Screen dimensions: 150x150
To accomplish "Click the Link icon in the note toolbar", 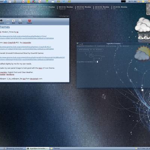I will (8, 21).
